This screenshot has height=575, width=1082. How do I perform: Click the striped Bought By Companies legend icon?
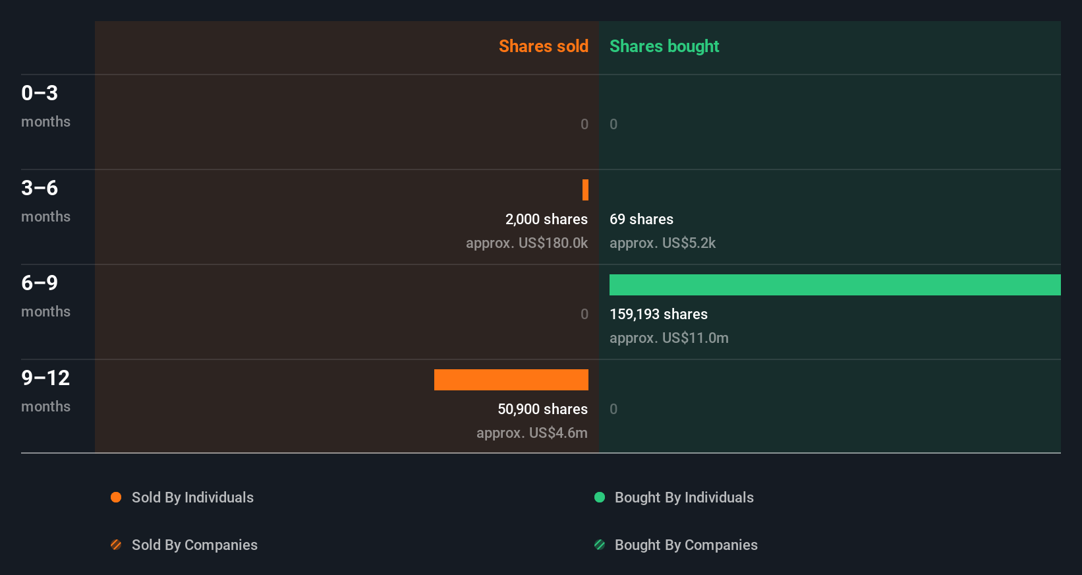coord(600,545)
